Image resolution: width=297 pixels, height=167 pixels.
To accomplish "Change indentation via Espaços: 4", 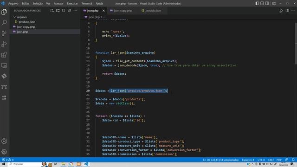I will (x=248, y=160).
